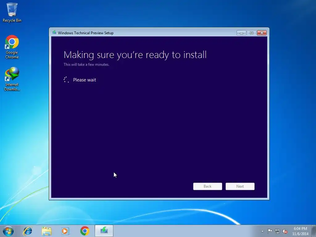
Task: Open Windows Explorer folder in taskbar
Action: 47,231
